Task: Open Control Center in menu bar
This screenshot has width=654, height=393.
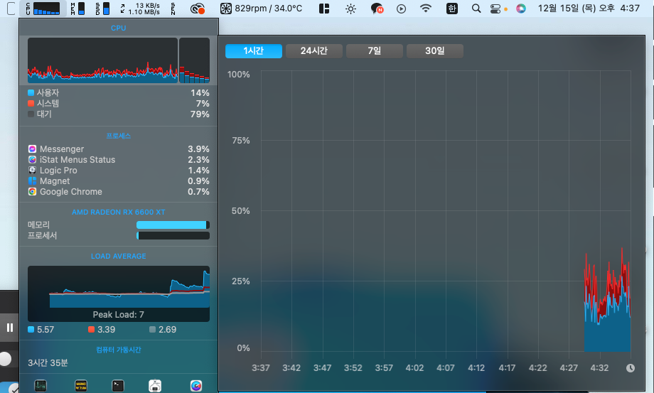Action: point(495,9)
